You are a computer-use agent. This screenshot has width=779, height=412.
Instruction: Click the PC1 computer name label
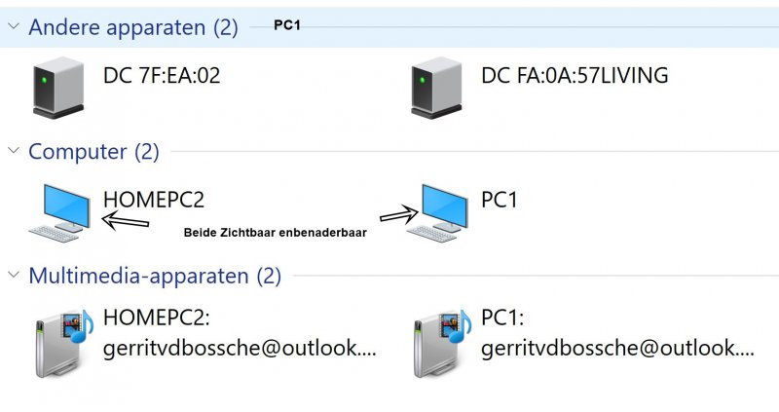[500, 200]
